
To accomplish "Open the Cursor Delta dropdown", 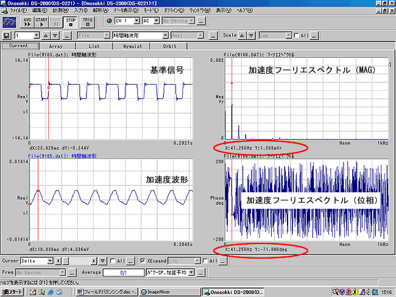I will click(x=50, y=260).
